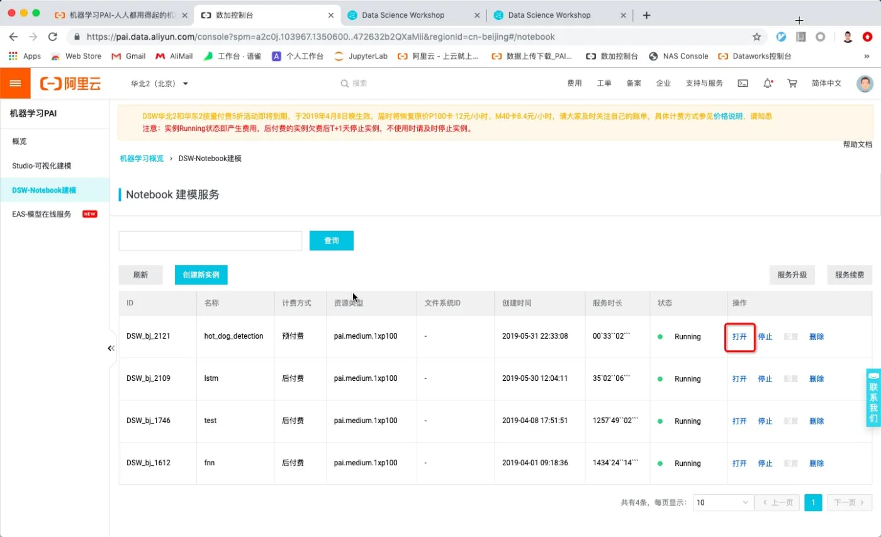Click 停止 for the lstm instance

pos(765,379)
